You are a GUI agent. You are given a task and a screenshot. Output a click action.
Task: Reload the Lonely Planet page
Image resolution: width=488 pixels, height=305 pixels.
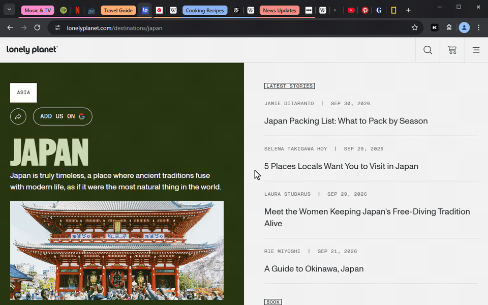coord(37,27)
